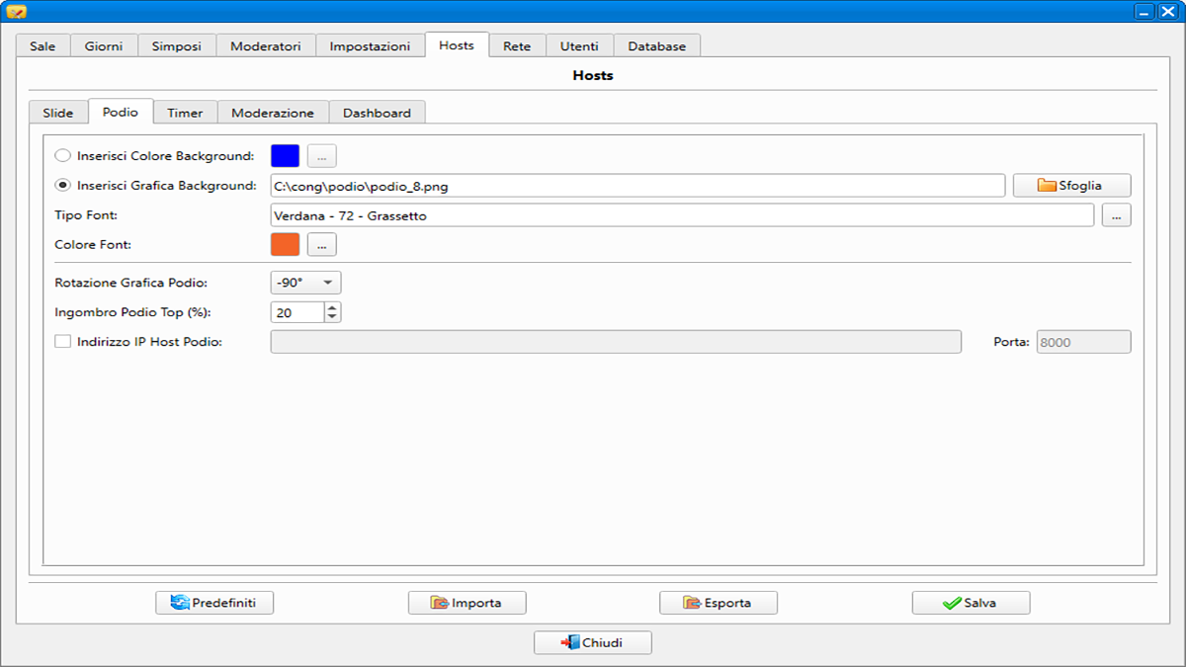
Task: Click the Sfoglia browse button
Action: point(1072,186)
